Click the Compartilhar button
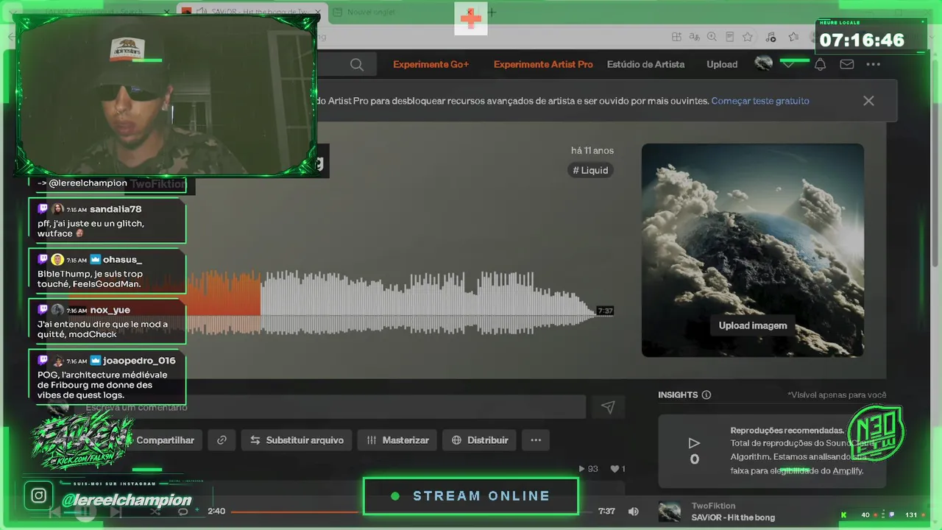 tap(166, 440)
